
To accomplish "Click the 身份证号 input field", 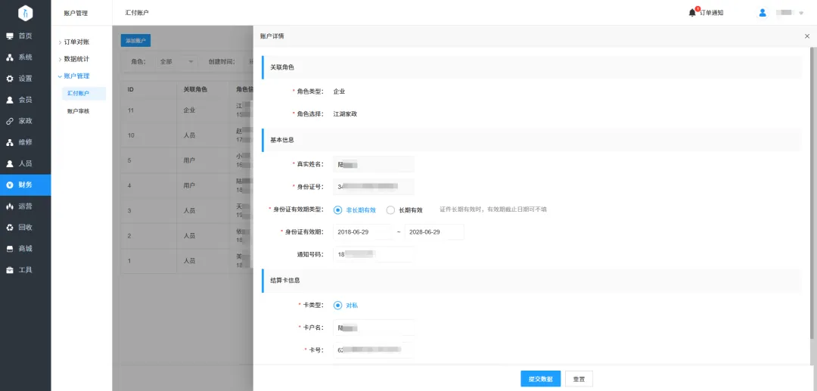I will (x=374, y=186).
